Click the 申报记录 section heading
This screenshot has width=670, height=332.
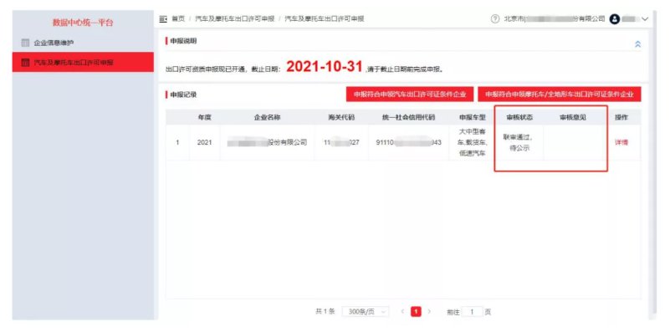[183, 94]
